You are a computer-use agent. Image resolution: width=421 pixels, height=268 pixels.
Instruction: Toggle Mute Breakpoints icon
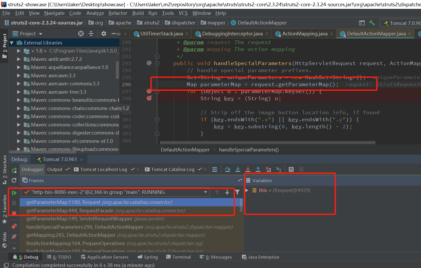(14, 236)
